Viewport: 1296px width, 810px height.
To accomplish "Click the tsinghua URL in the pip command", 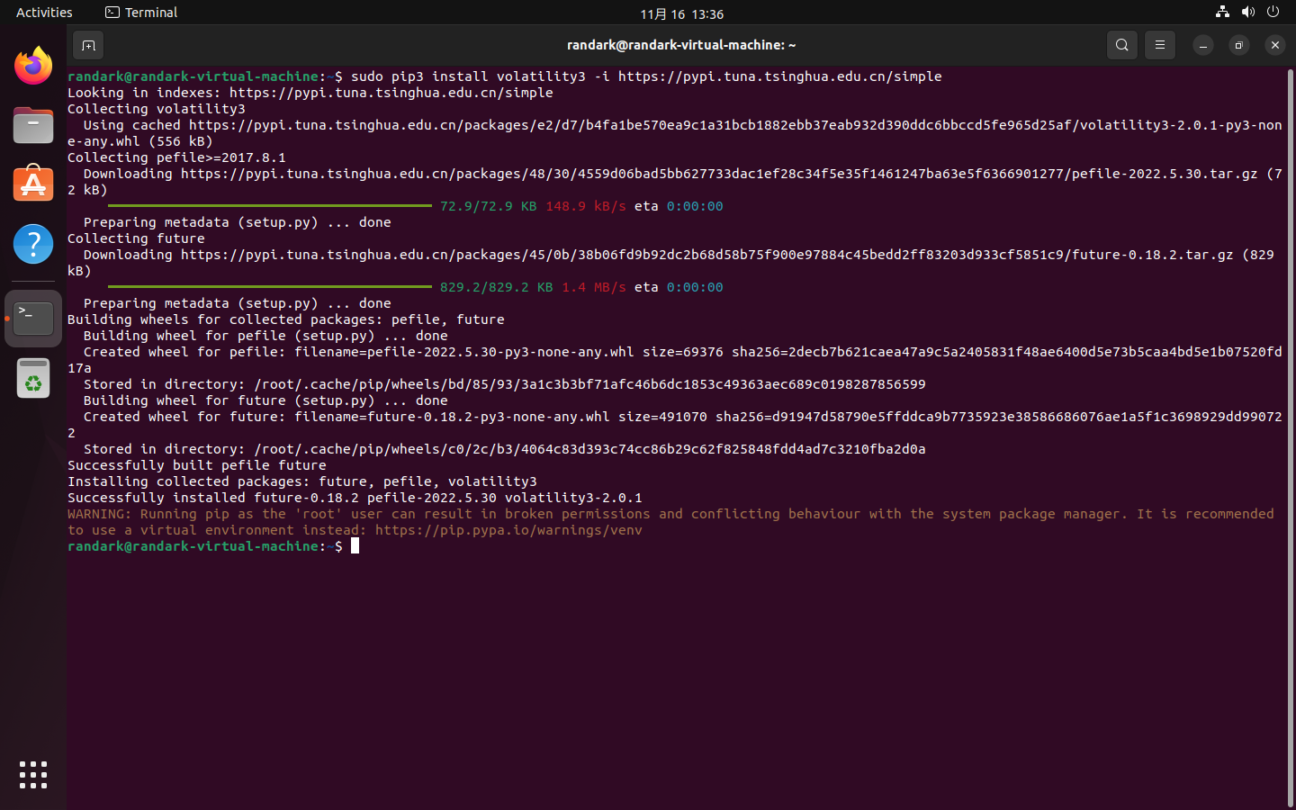I will tap(779, 76).
